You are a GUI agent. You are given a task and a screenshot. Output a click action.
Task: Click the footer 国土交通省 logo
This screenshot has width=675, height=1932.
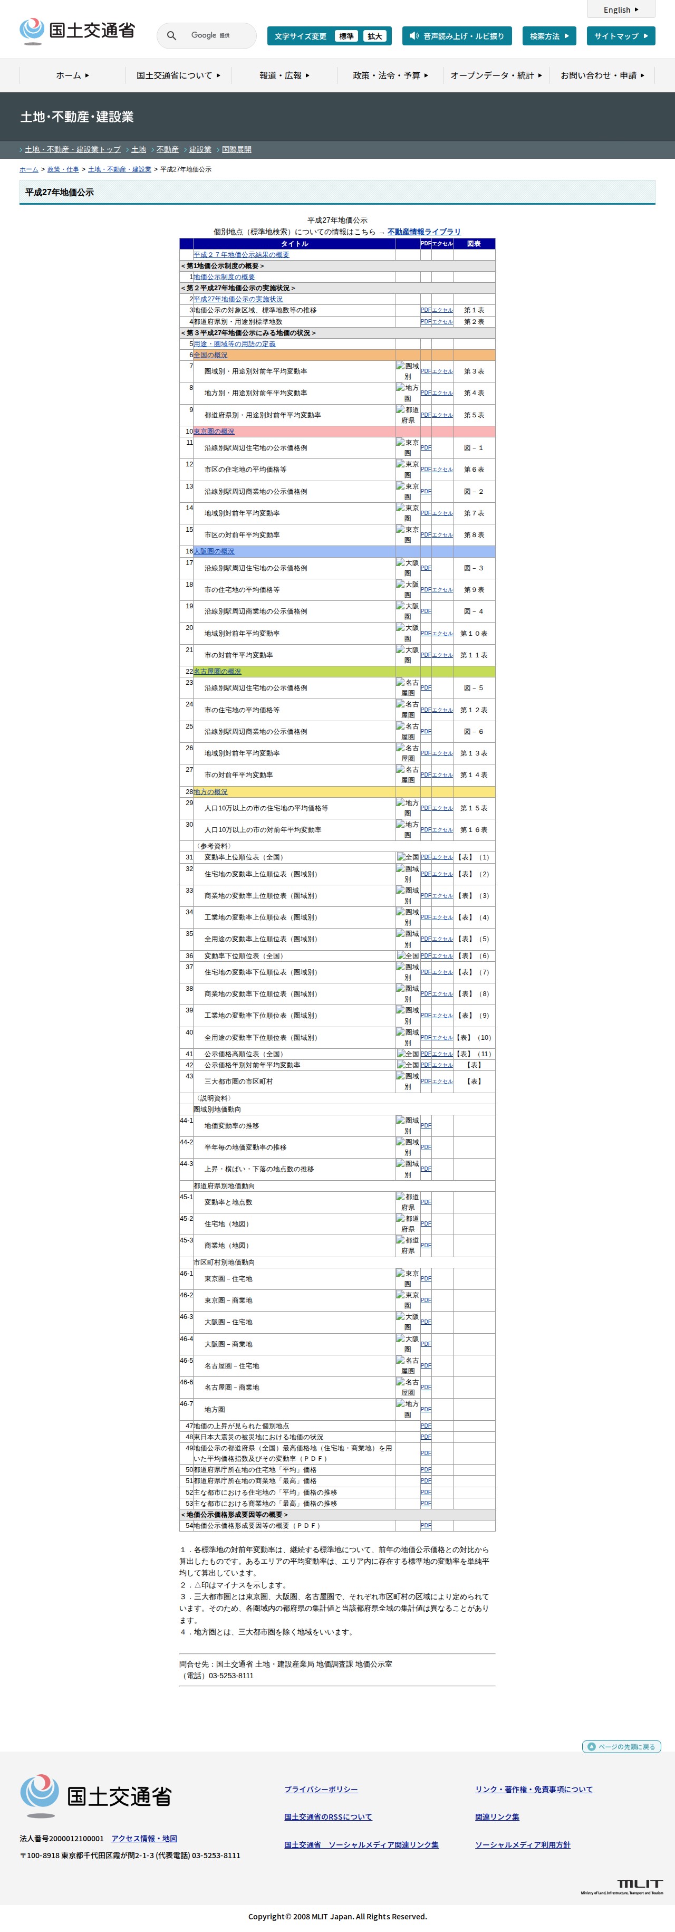[x=96, y=1795]
